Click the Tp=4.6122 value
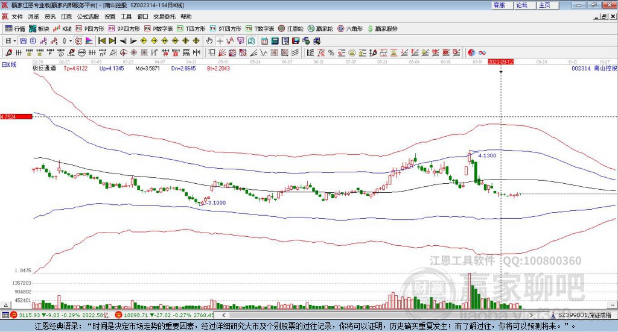 (x=75, y=68)
